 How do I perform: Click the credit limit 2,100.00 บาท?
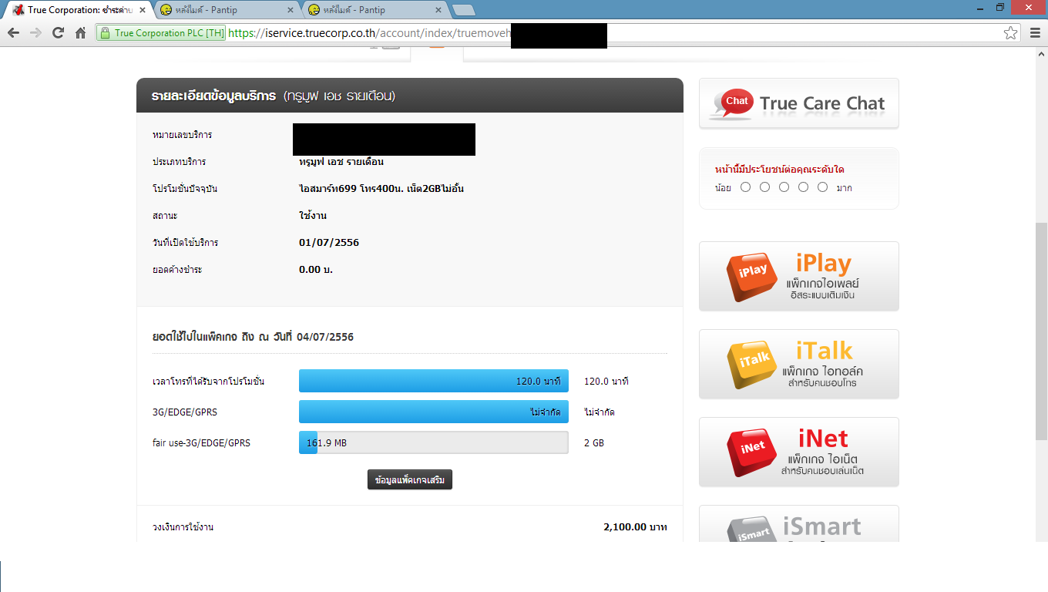click(x=636, y=527)
